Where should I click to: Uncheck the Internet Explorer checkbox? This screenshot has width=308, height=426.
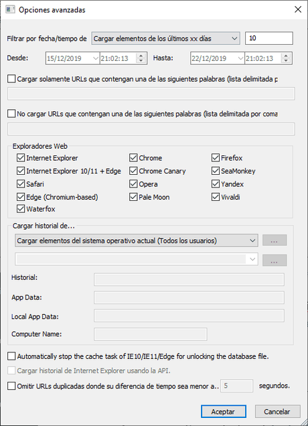click(21, 158)
